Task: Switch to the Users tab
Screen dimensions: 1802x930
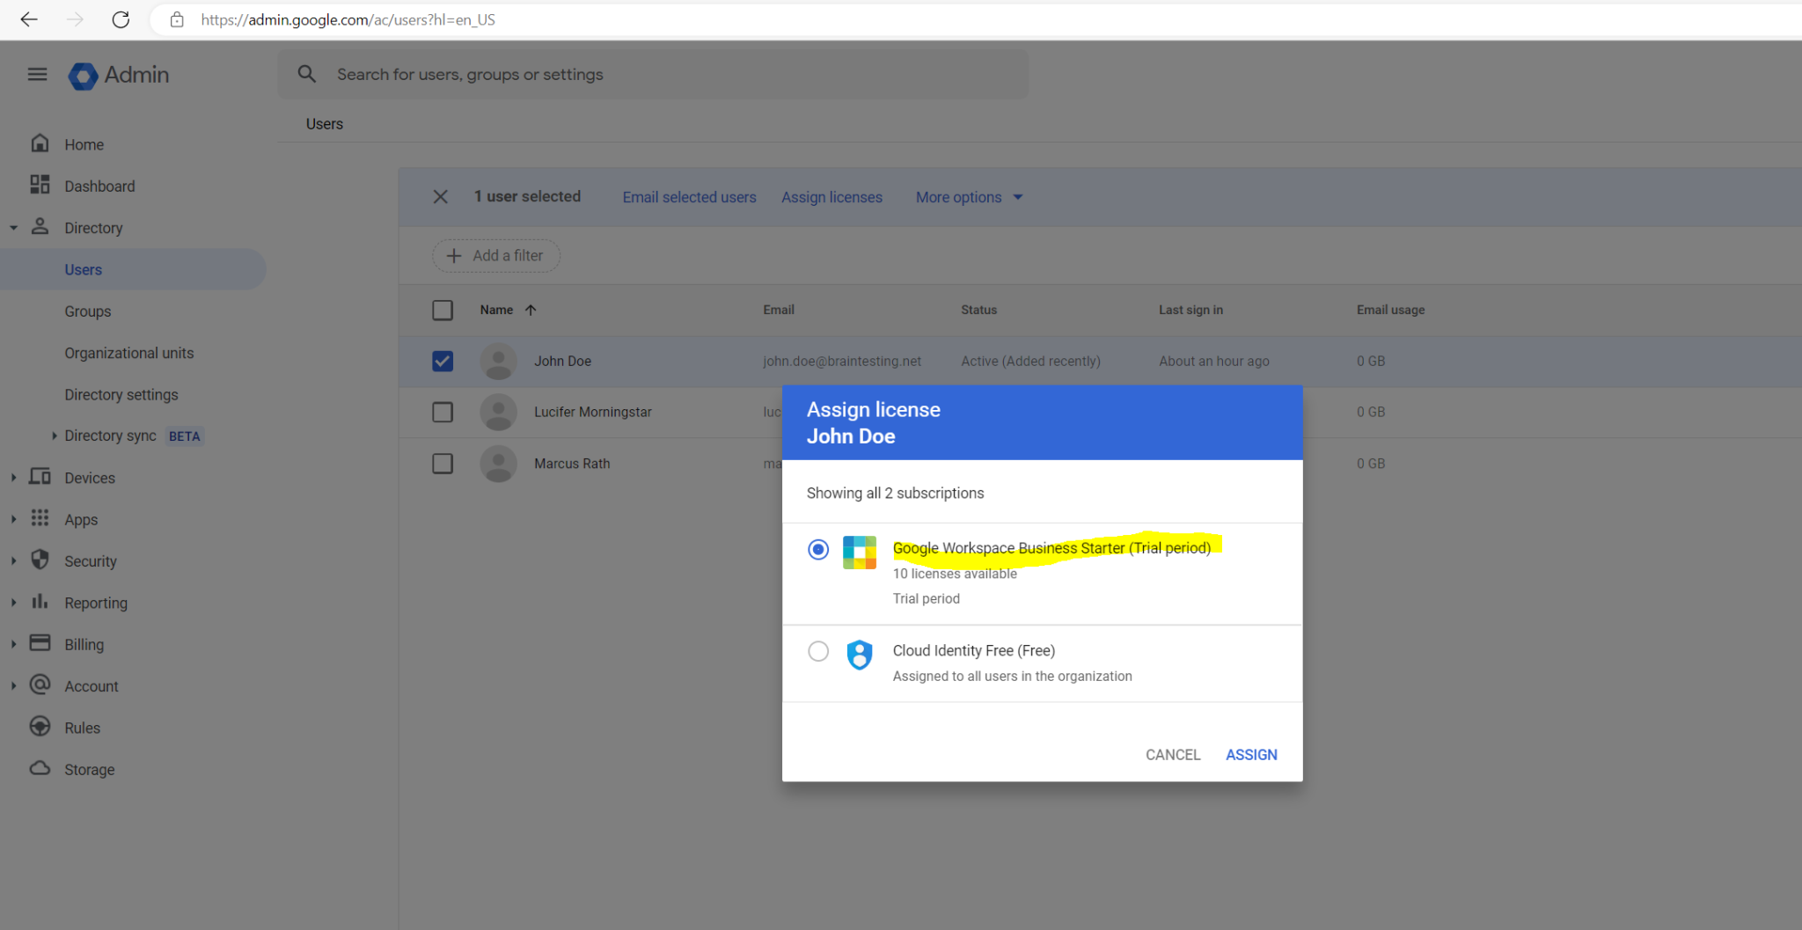Action: [x=324, y=123]
